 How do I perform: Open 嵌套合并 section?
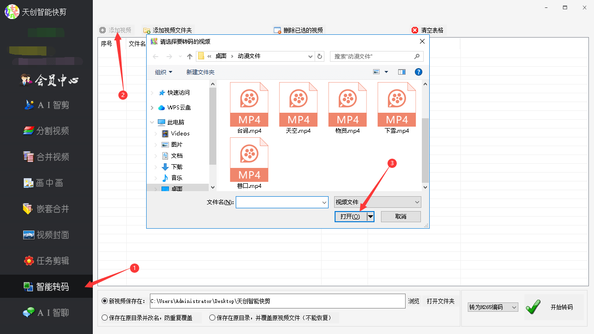click(46, 209)
